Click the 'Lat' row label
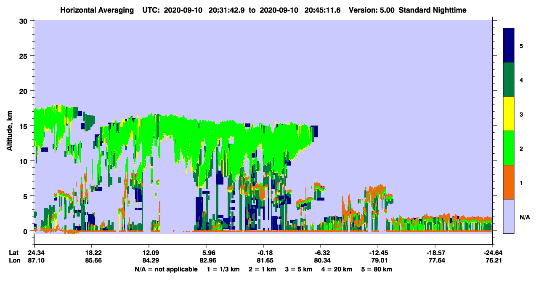Viewport: 547px width, 281px height. [13, 253]
